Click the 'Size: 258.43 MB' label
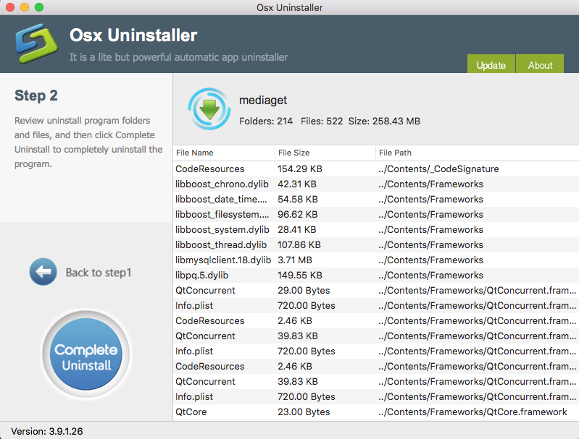Viewport: 579px width, 439px height. (x=384, y=121)
